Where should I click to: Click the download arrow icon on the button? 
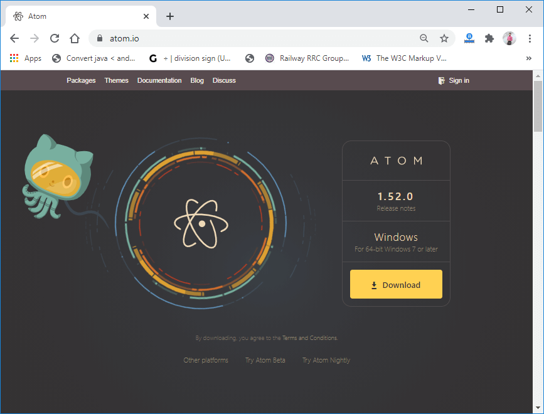pyautogui.click(x=374, y=285)
